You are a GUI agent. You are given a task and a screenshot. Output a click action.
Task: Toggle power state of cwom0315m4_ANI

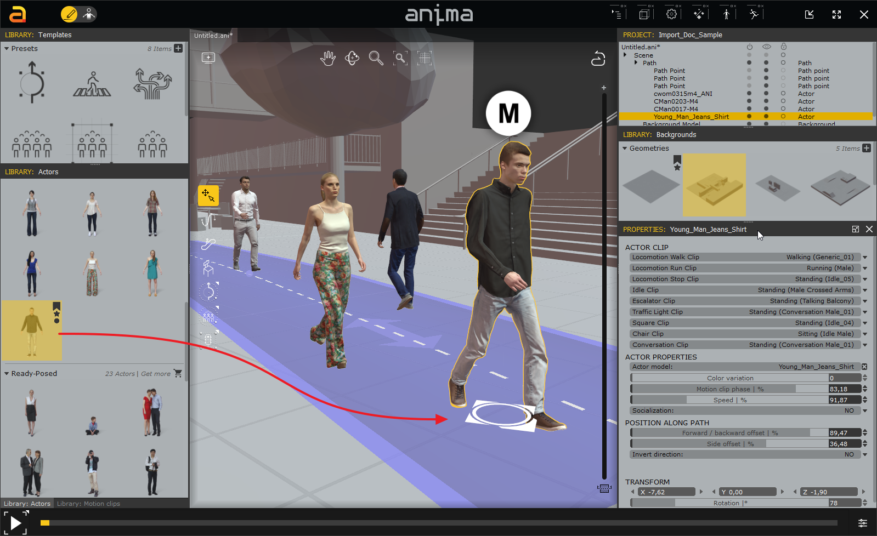pos(749,94)
